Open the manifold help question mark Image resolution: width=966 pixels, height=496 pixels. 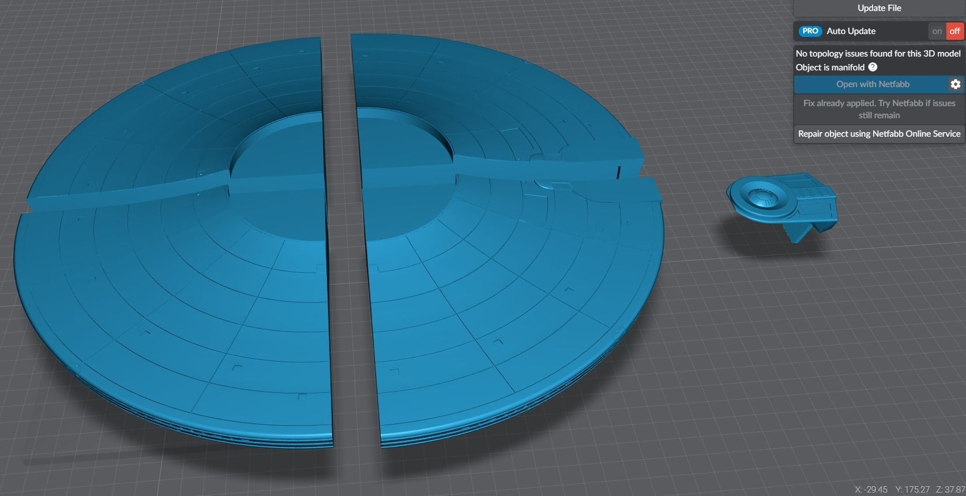(x=873, y=67)
